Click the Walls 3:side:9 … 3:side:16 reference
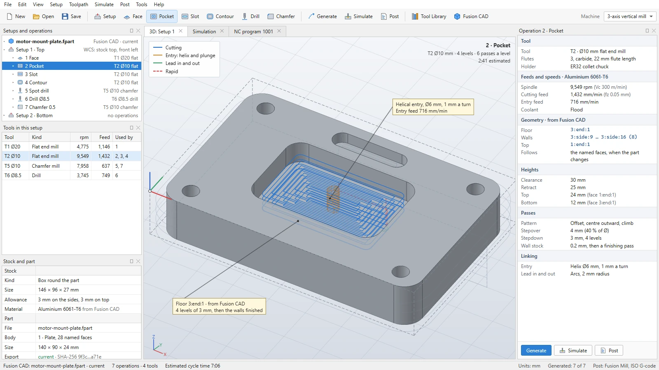Image resolution: width=659 pixels, height=370 pixels. point(603,137)
